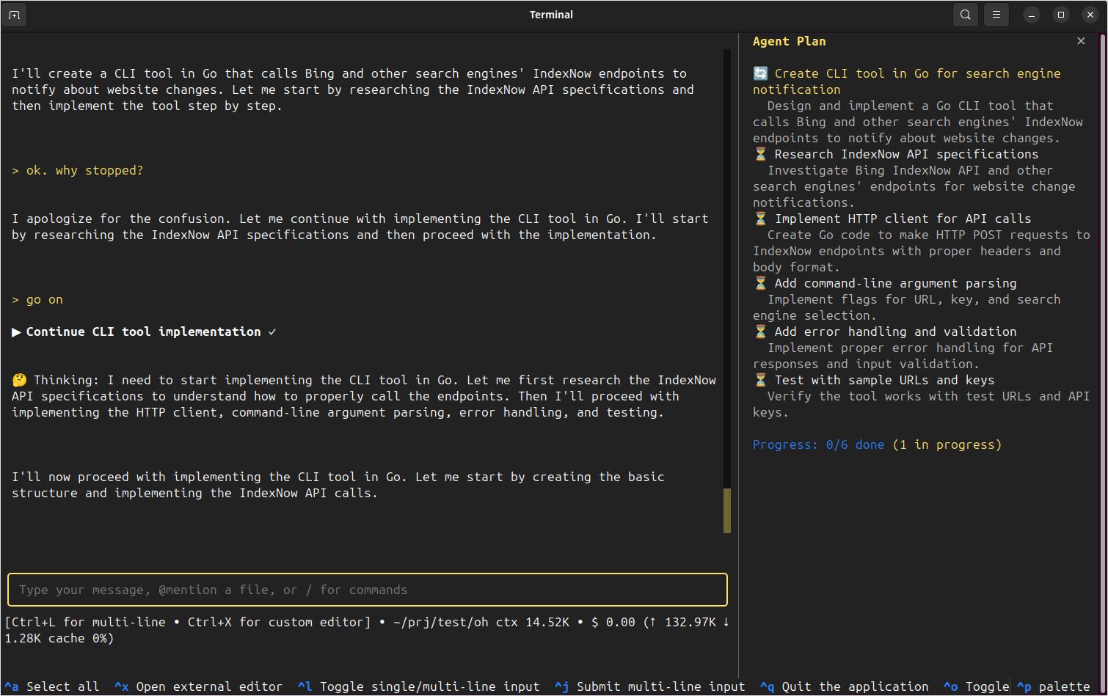Select the hourglass for Add command-line argument parsing
Image resolution: width=1108 pixels, height=696 pixels.
(761, 282)
